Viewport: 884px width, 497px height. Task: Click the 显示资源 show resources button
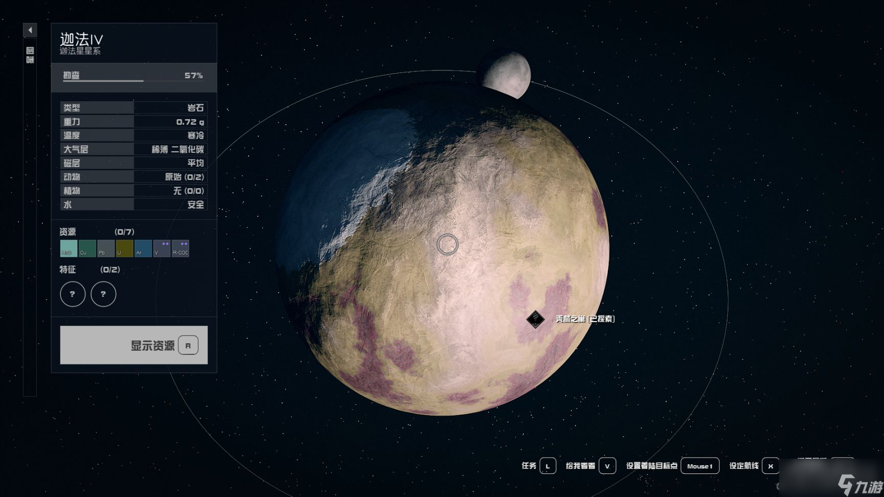[x=134, y=345]
